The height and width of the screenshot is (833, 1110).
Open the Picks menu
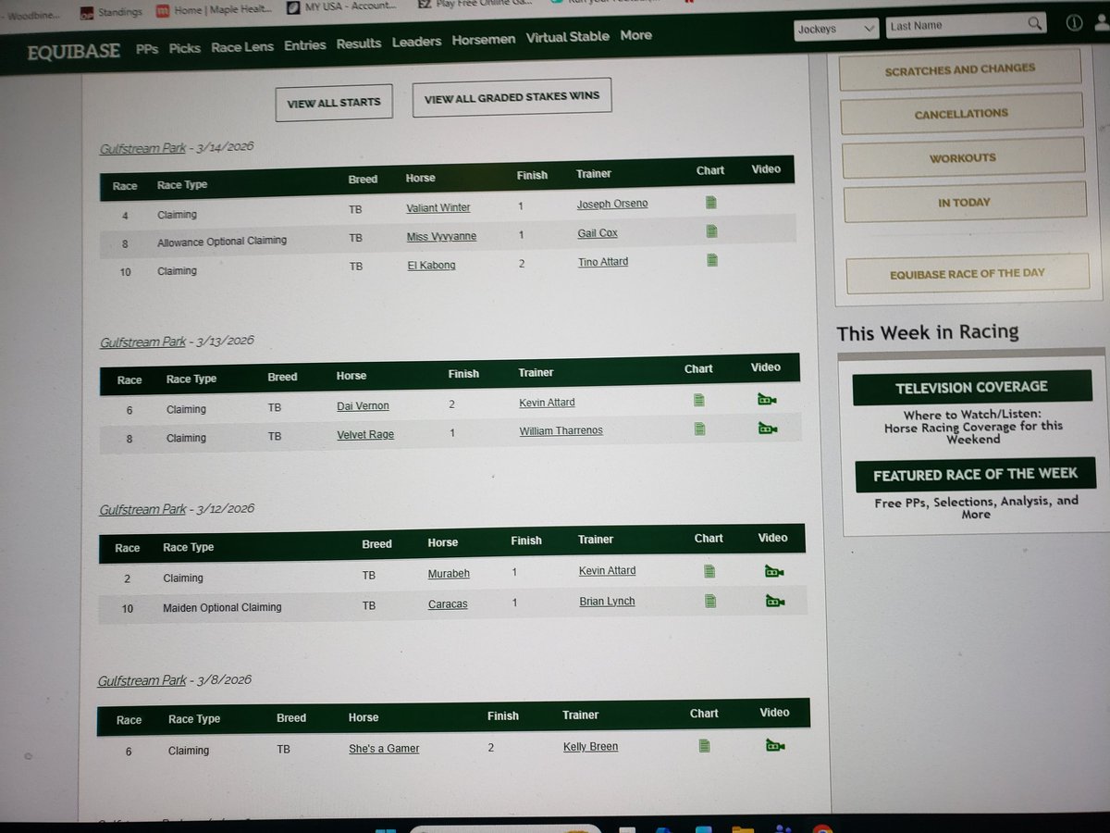point(185,47)
